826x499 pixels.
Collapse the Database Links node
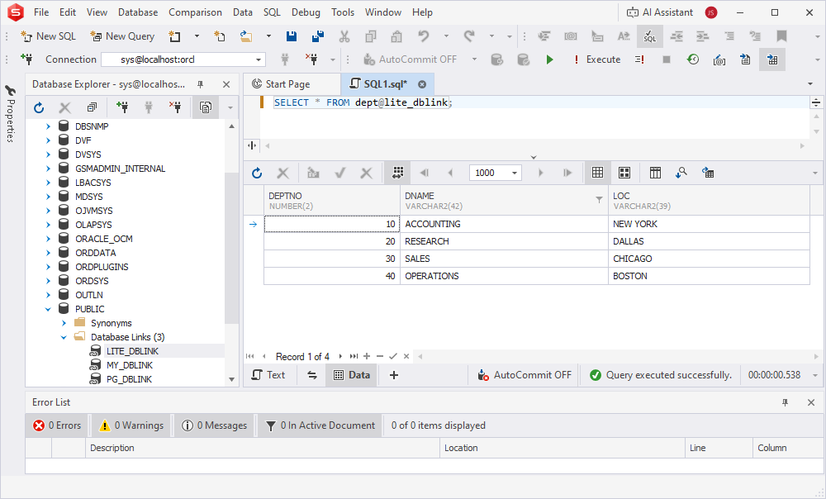[64, 336]
